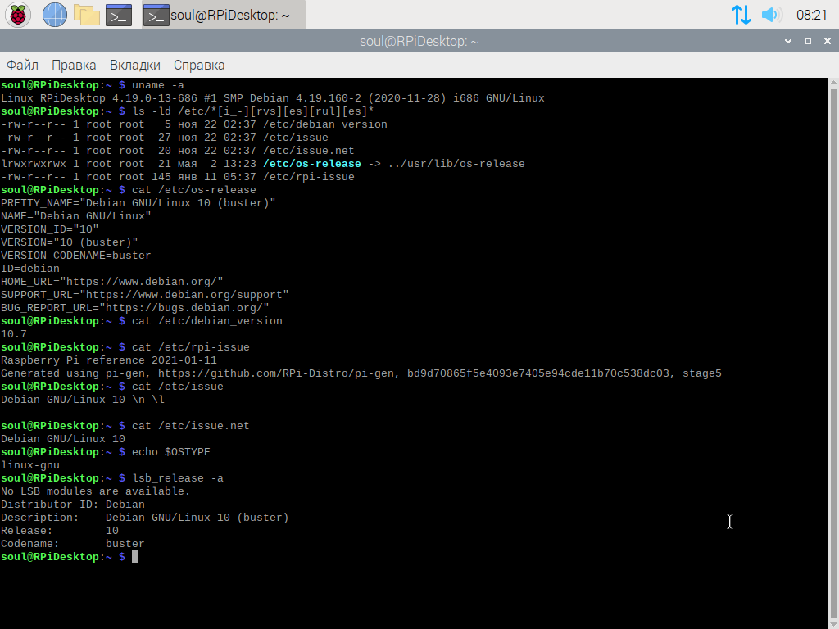The width and height of the screenshot is (839, 629).
Task: Click the linux-gnu output line
Action: coord(30,465)
